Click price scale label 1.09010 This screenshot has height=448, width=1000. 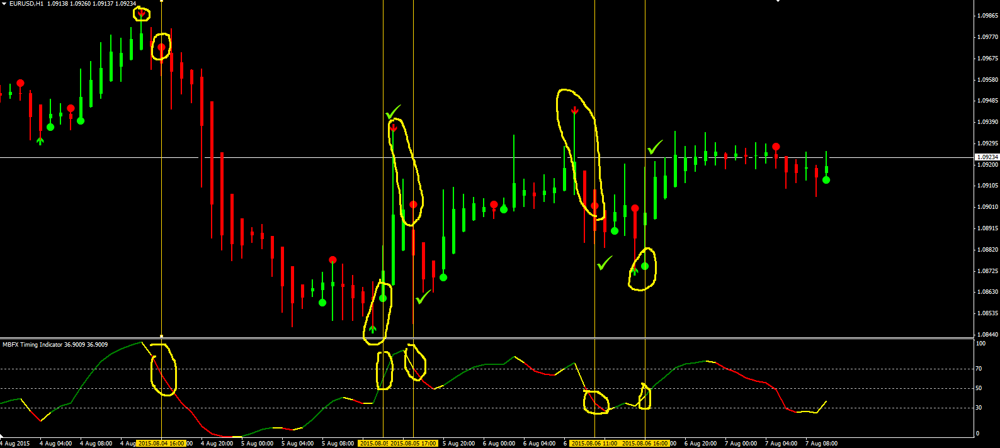[x=987, y=207]
